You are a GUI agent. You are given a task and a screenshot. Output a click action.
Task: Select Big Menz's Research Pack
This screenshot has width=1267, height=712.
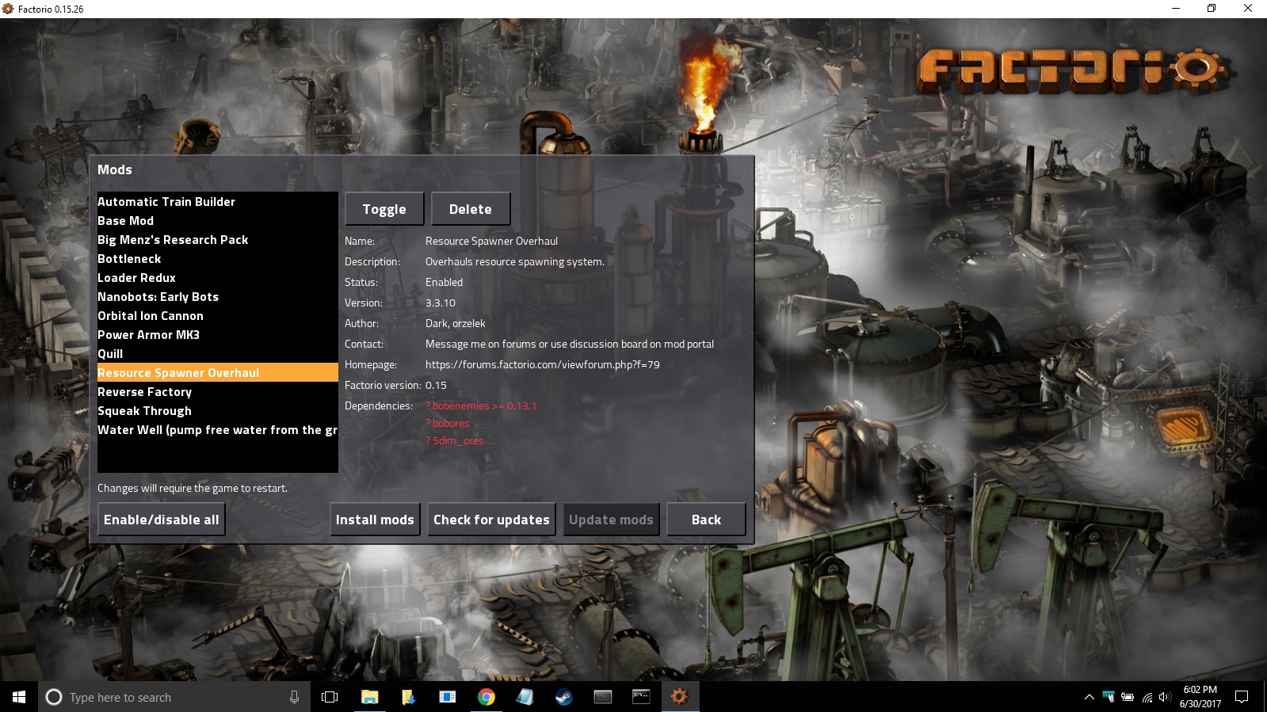point(218,239)
